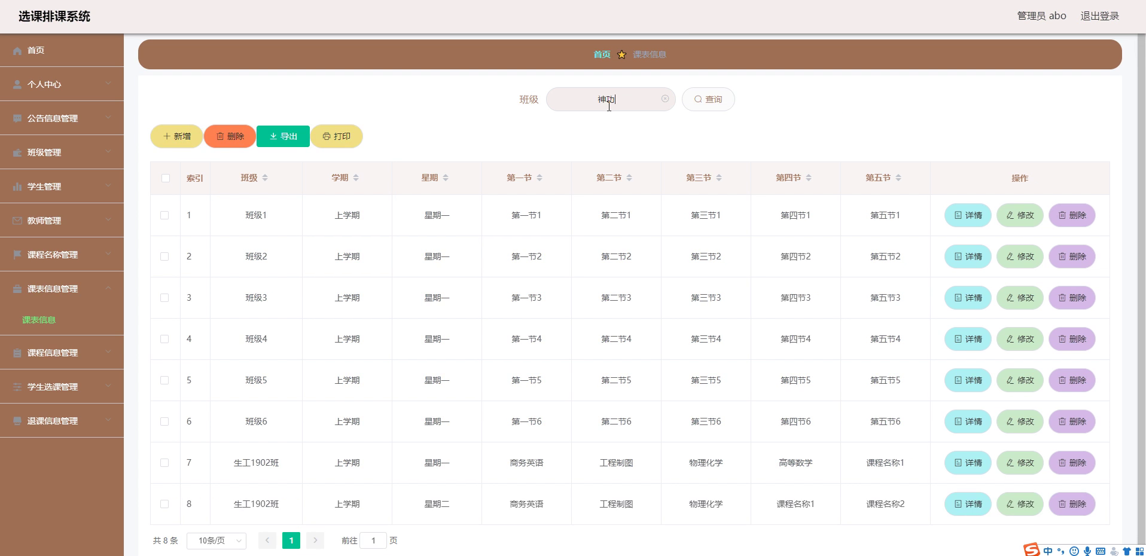Click 修改 for the 班级3 row
Screen dimensions: 1146x556
1020,298
